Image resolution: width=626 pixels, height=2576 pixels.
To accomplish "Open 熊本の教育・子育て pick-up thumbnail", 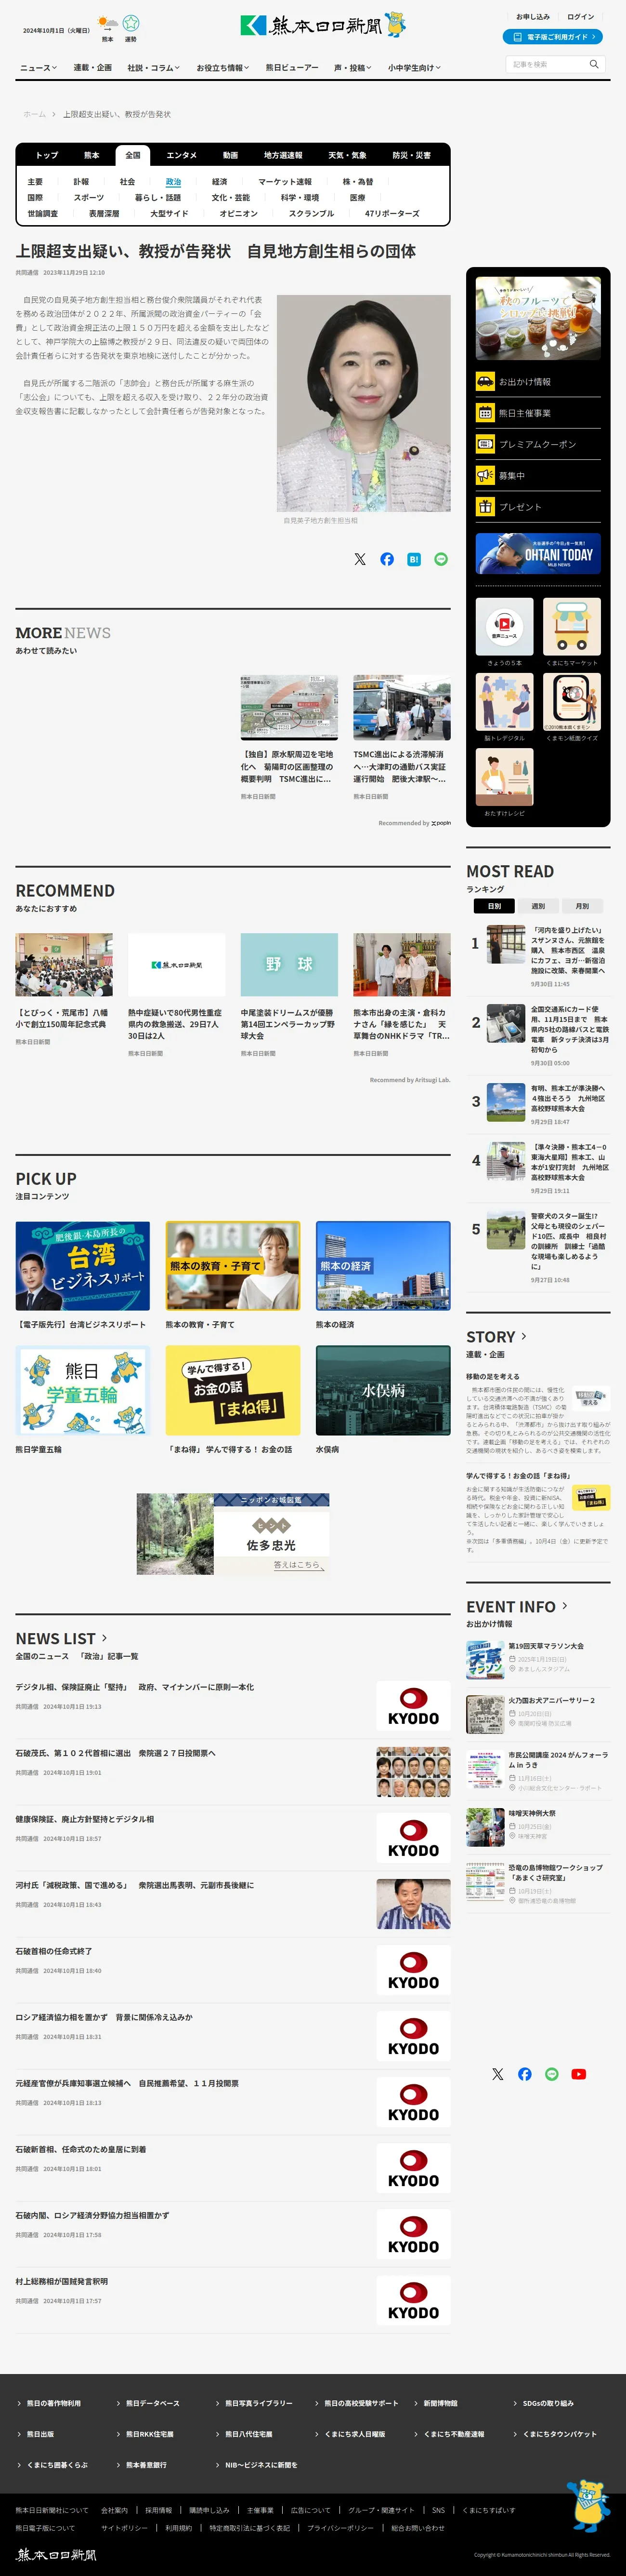I will 233,1265.
